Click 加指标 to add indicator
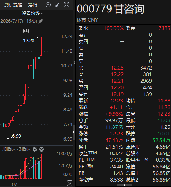Viewport: 171px width, 187px height. (x=9, y=149)
